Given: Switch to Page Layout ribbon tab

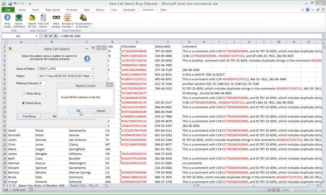Looking at the screenshot, I should [53, 10].
